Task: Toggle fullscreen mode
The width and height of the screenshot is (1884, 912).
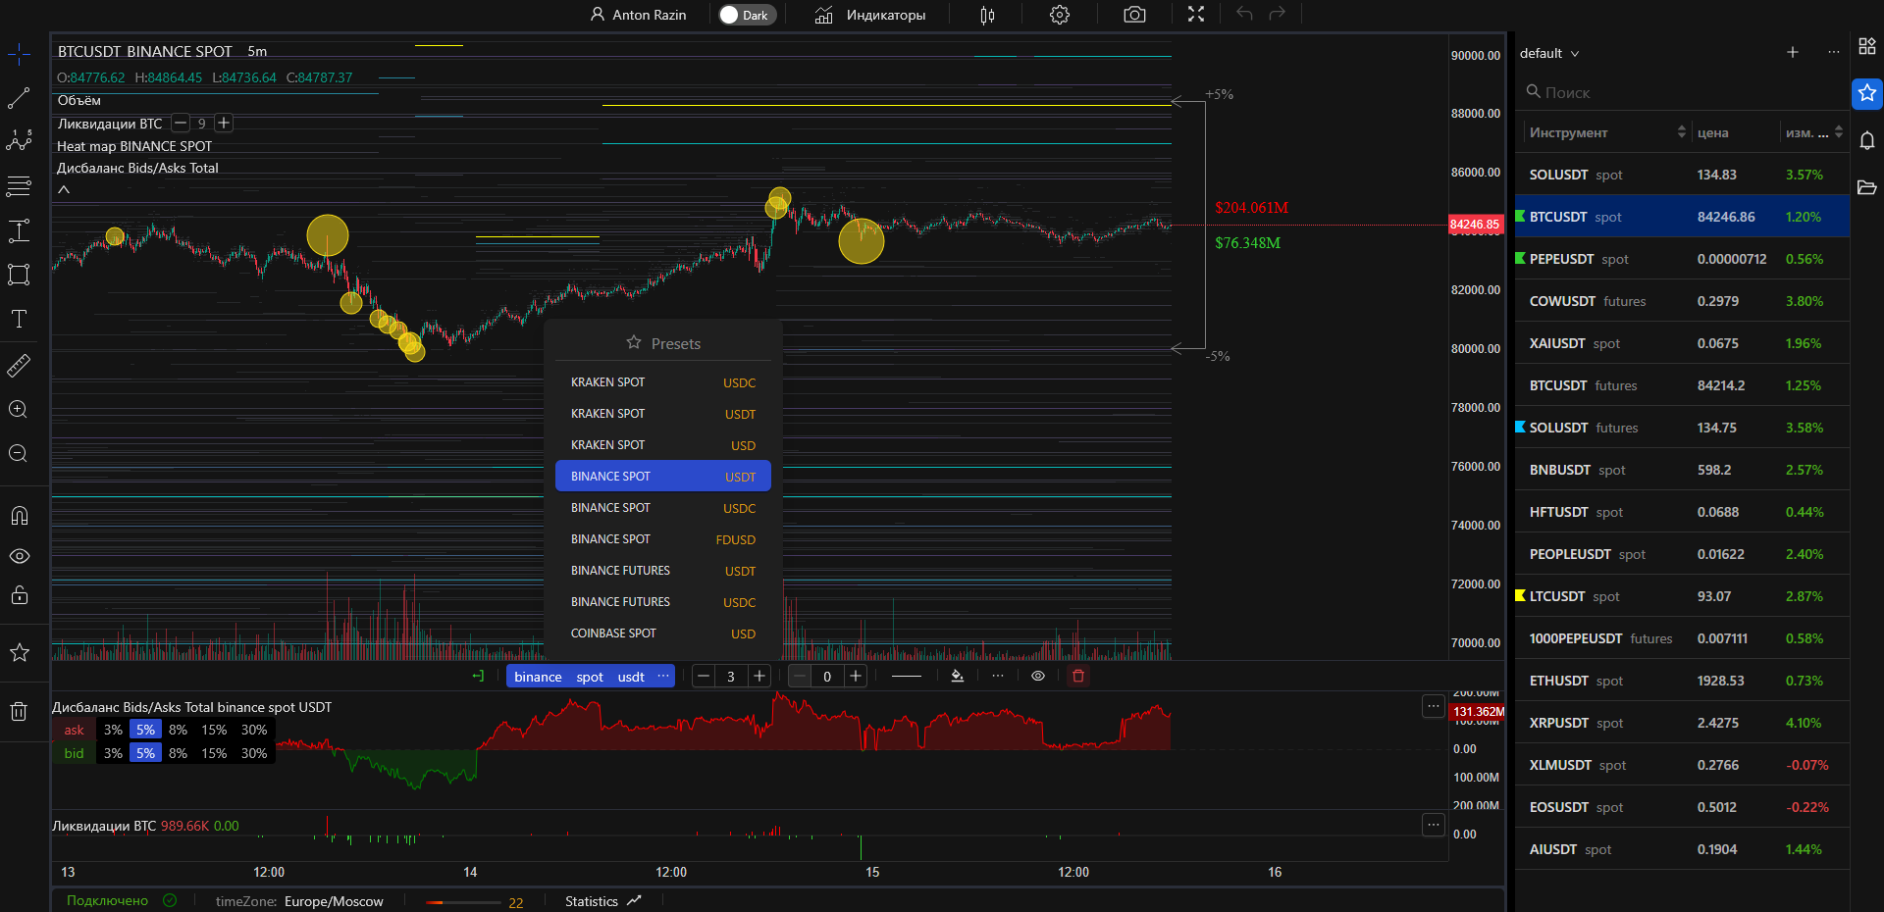Action: point(1196,14)
